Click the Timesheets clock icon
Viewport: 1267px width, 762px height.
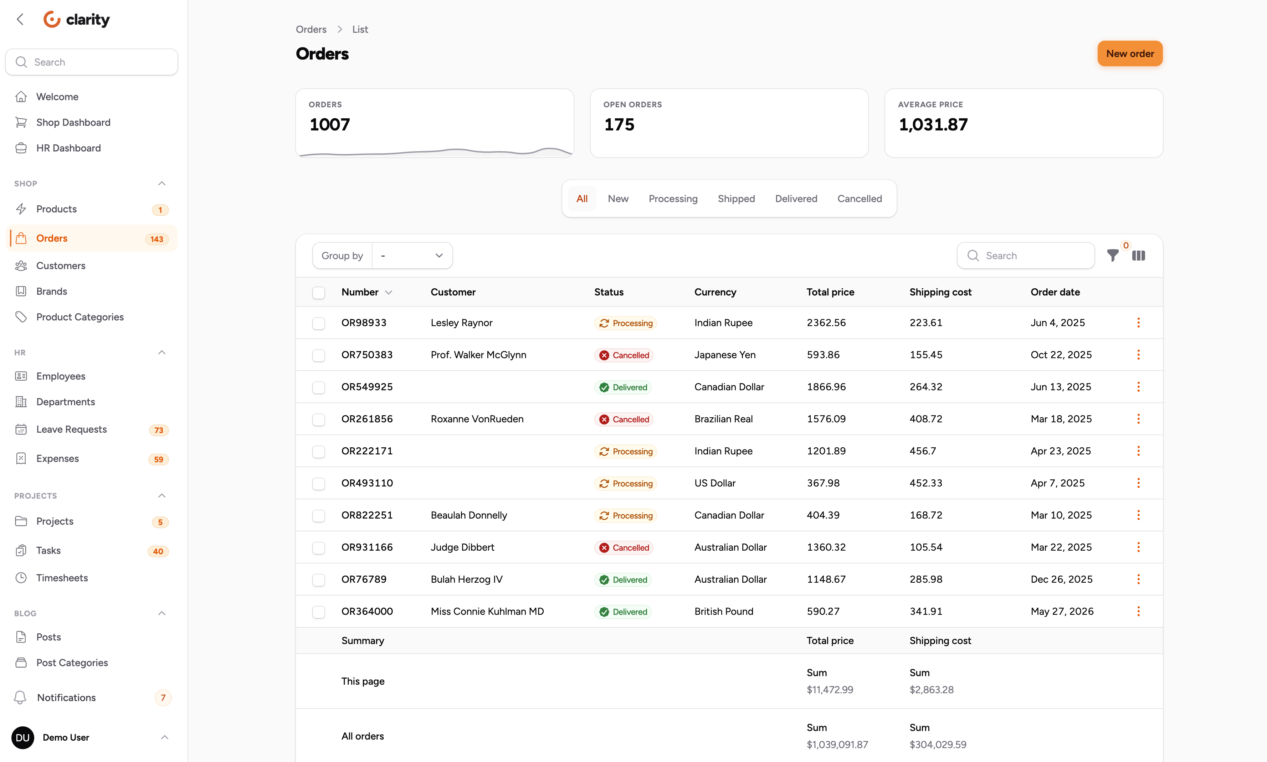click(x=21, y=578)
